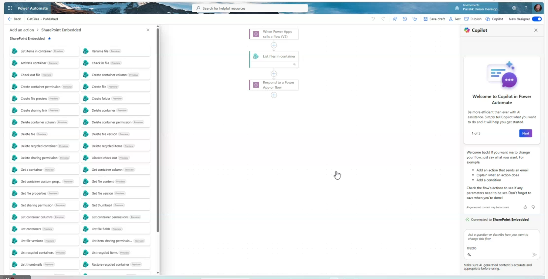Add the Activate container action
548x279 pixels.
(44, 63)
